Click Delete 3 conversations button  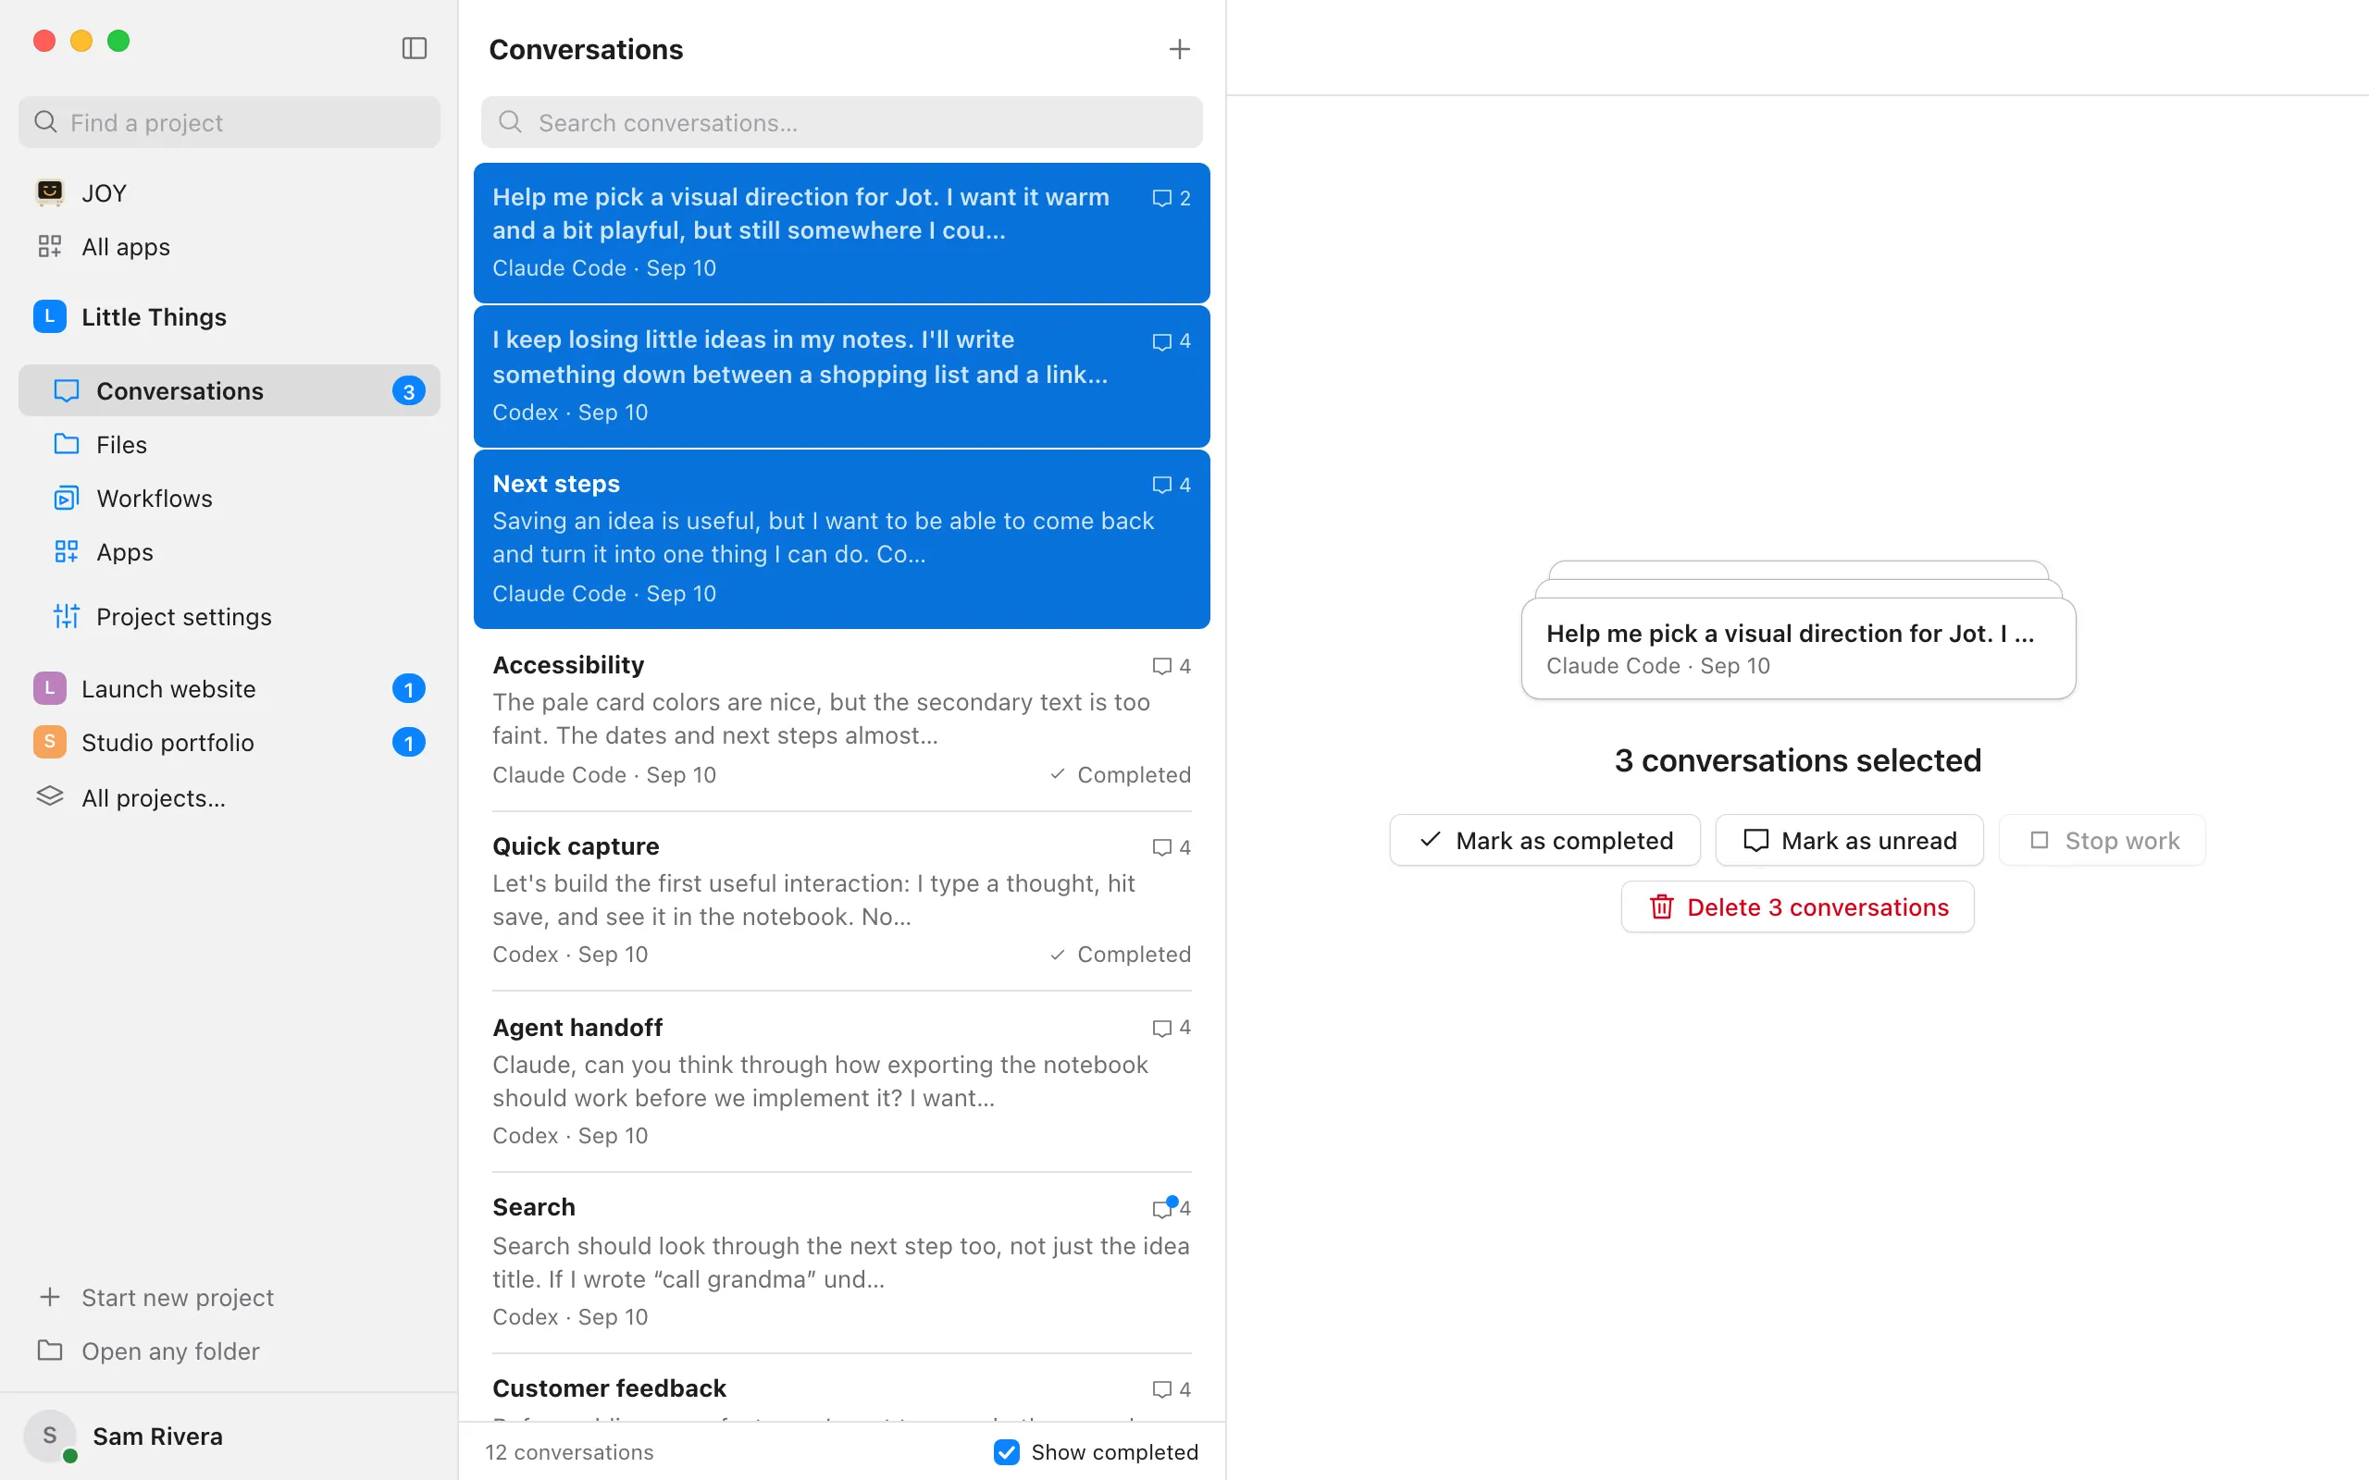click(x=1797, y=907)
